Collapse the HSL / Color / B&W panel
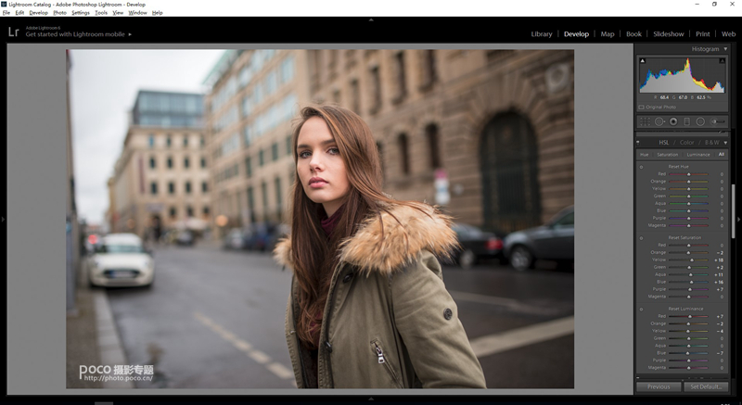The width and height of the screenshot is (742, 405). (x=725, y=142)
